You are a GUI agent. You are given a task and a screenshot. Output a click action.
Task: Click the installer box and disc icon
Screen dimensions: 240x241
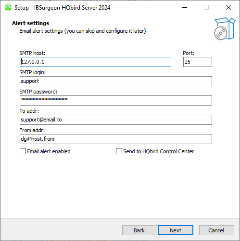coord(225,29)
